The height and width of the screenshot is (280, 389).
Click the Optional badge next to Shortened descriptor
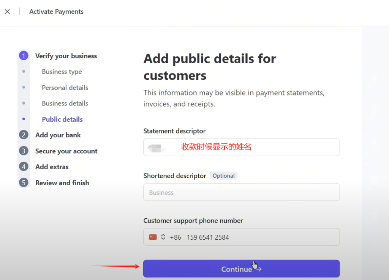[x=223, y=175]
